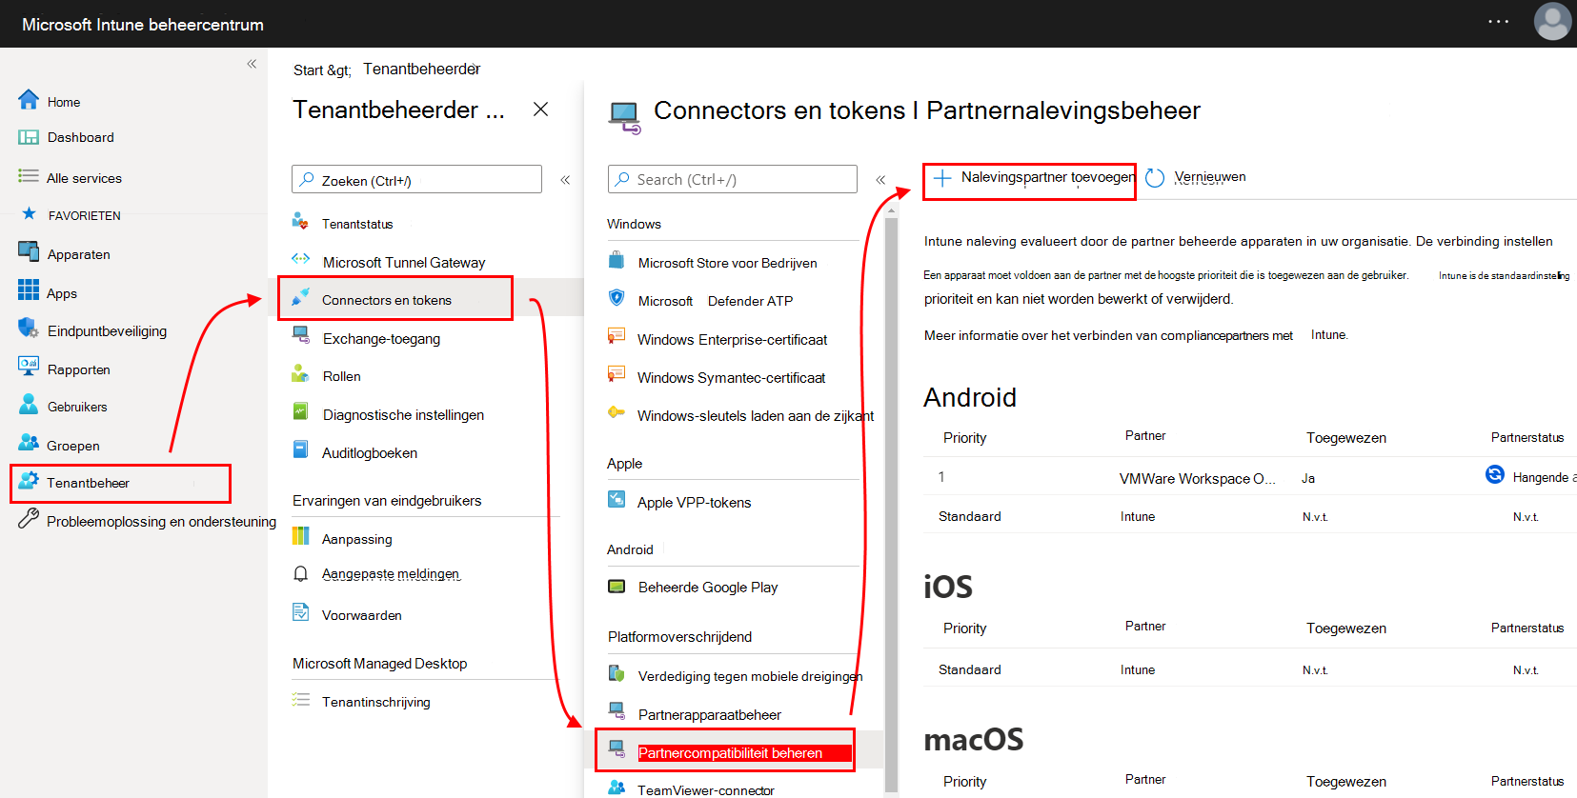
Task: Open the Apps grid icon
Action: [29, 290]
